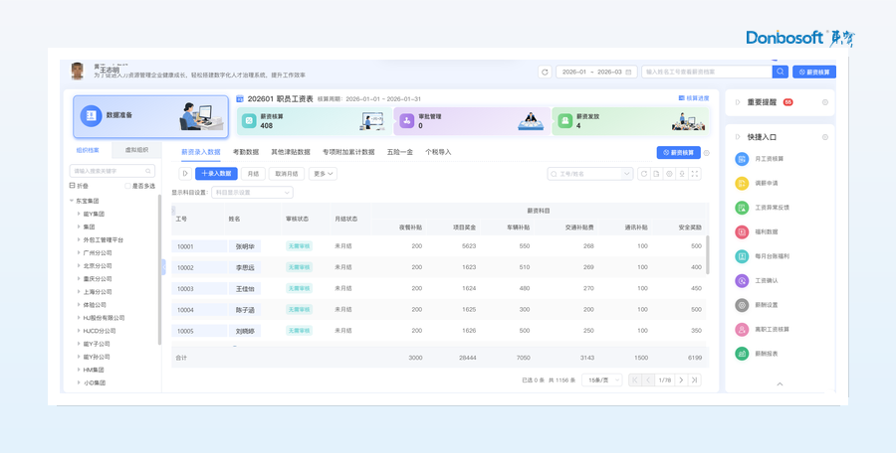Click the 录入数据 button

(x=217, y=174)
